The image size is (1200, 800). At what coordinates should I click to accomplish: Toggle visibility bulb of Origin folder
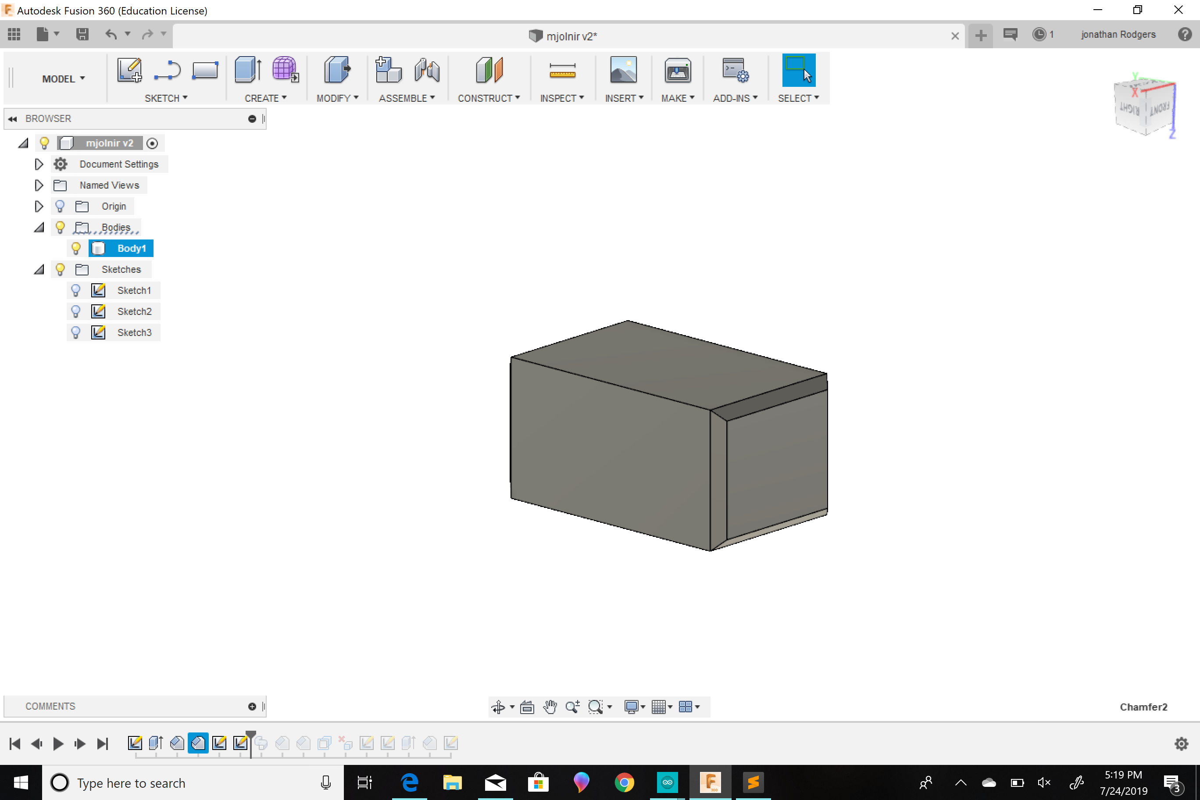click(60, 206)
